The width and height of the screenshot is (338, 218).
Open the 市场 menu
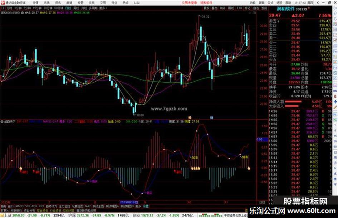pos(46,3)
